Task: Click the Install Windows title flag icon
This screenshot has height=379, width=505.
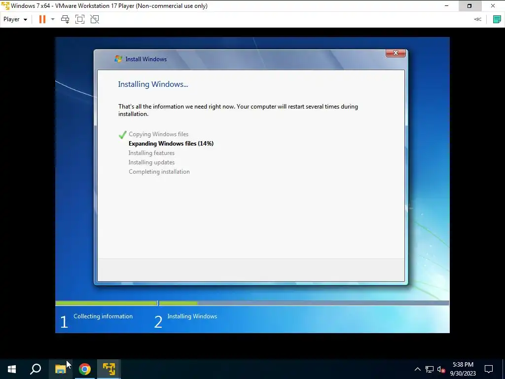Action: pos(118,59)
